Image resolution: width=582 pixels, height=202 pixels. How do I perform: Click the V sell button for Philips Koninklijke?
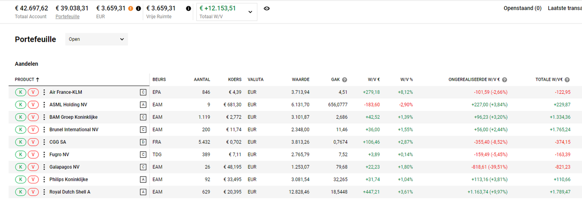pyautogui.click(x=34, y=179)
